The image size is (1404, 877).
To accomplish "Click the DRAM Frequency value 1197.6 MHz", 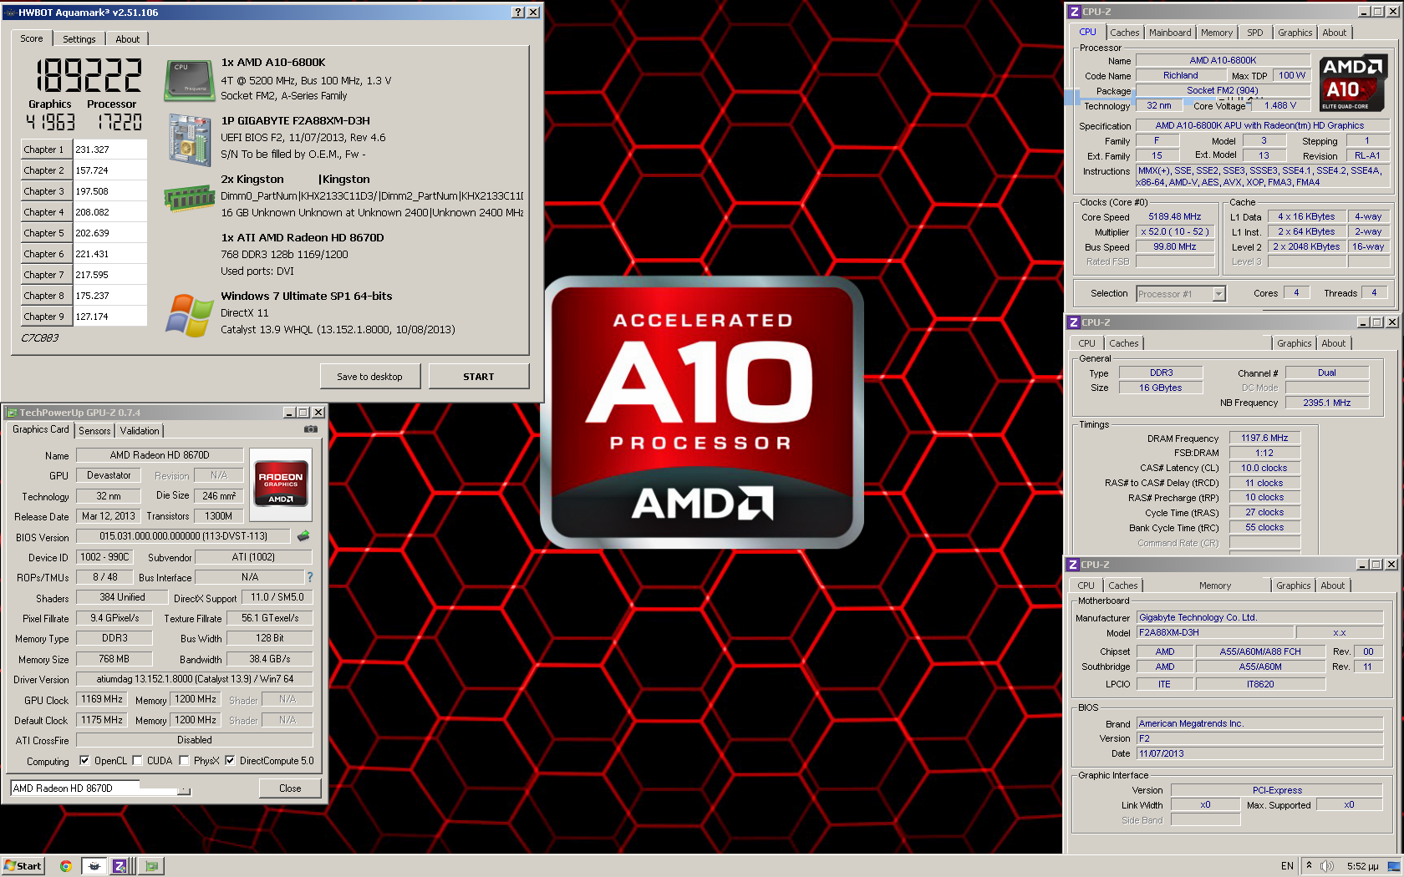I will (1264, 438).
